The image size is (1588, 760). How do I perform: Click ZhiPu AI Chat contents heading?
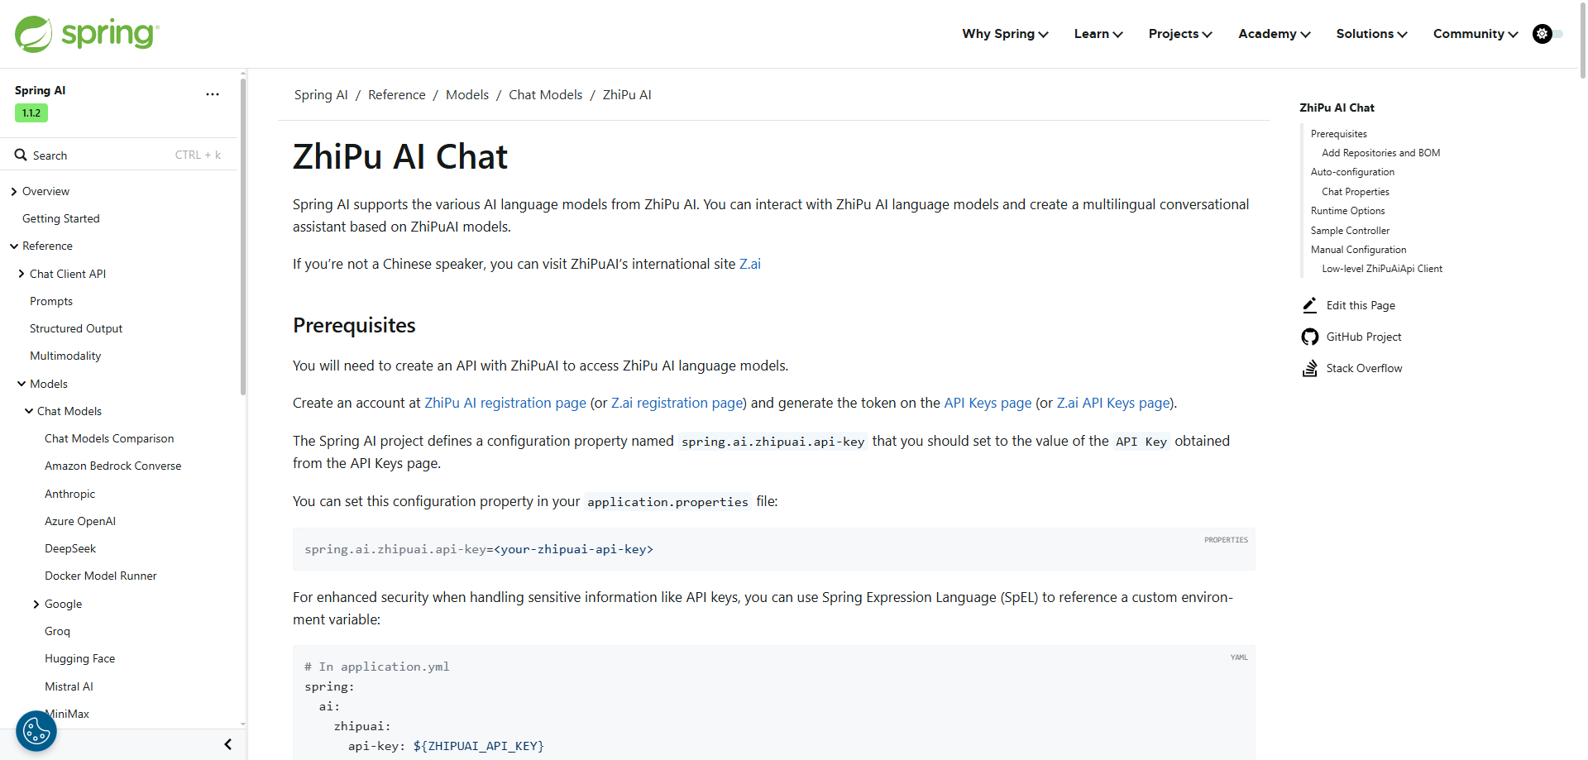[1337, 108]
